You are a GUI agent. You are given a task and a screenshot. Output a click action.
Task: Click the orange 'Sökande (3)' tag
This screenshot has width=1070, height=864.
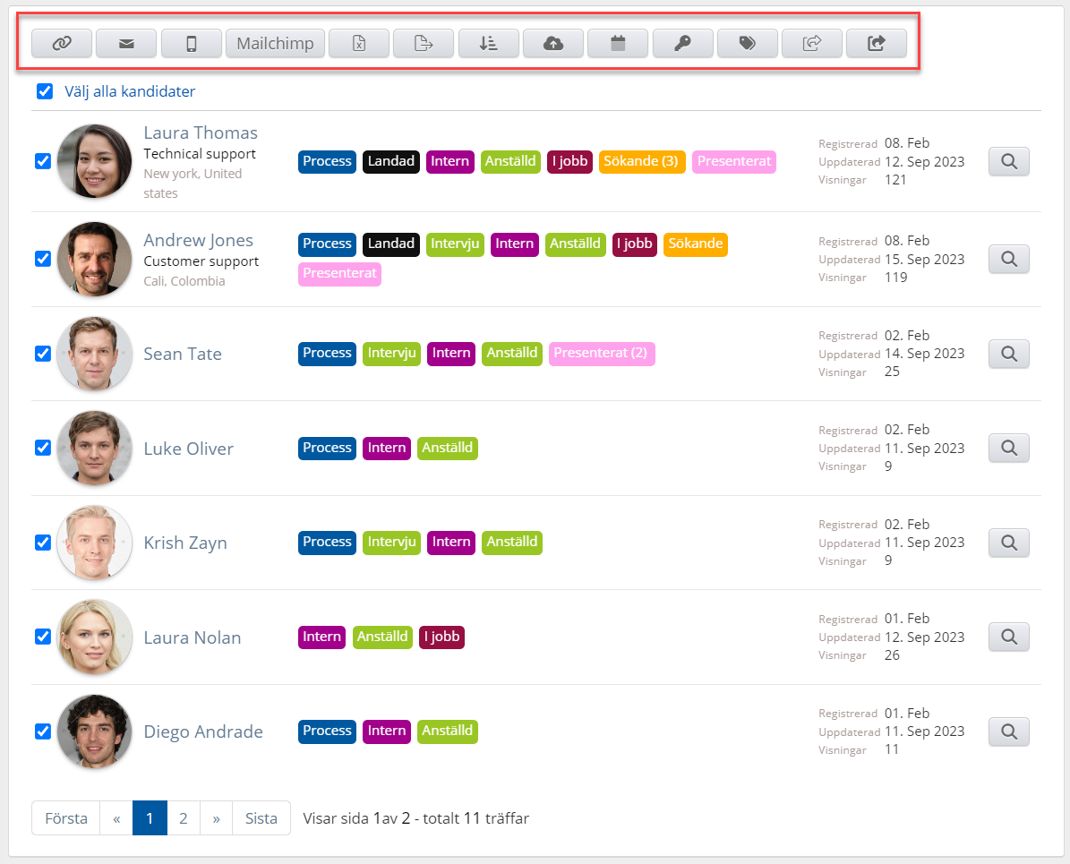pos(641,161)
